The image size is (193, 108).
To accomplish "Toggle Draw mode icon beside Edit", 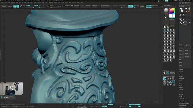I will [x=18, y=6].
